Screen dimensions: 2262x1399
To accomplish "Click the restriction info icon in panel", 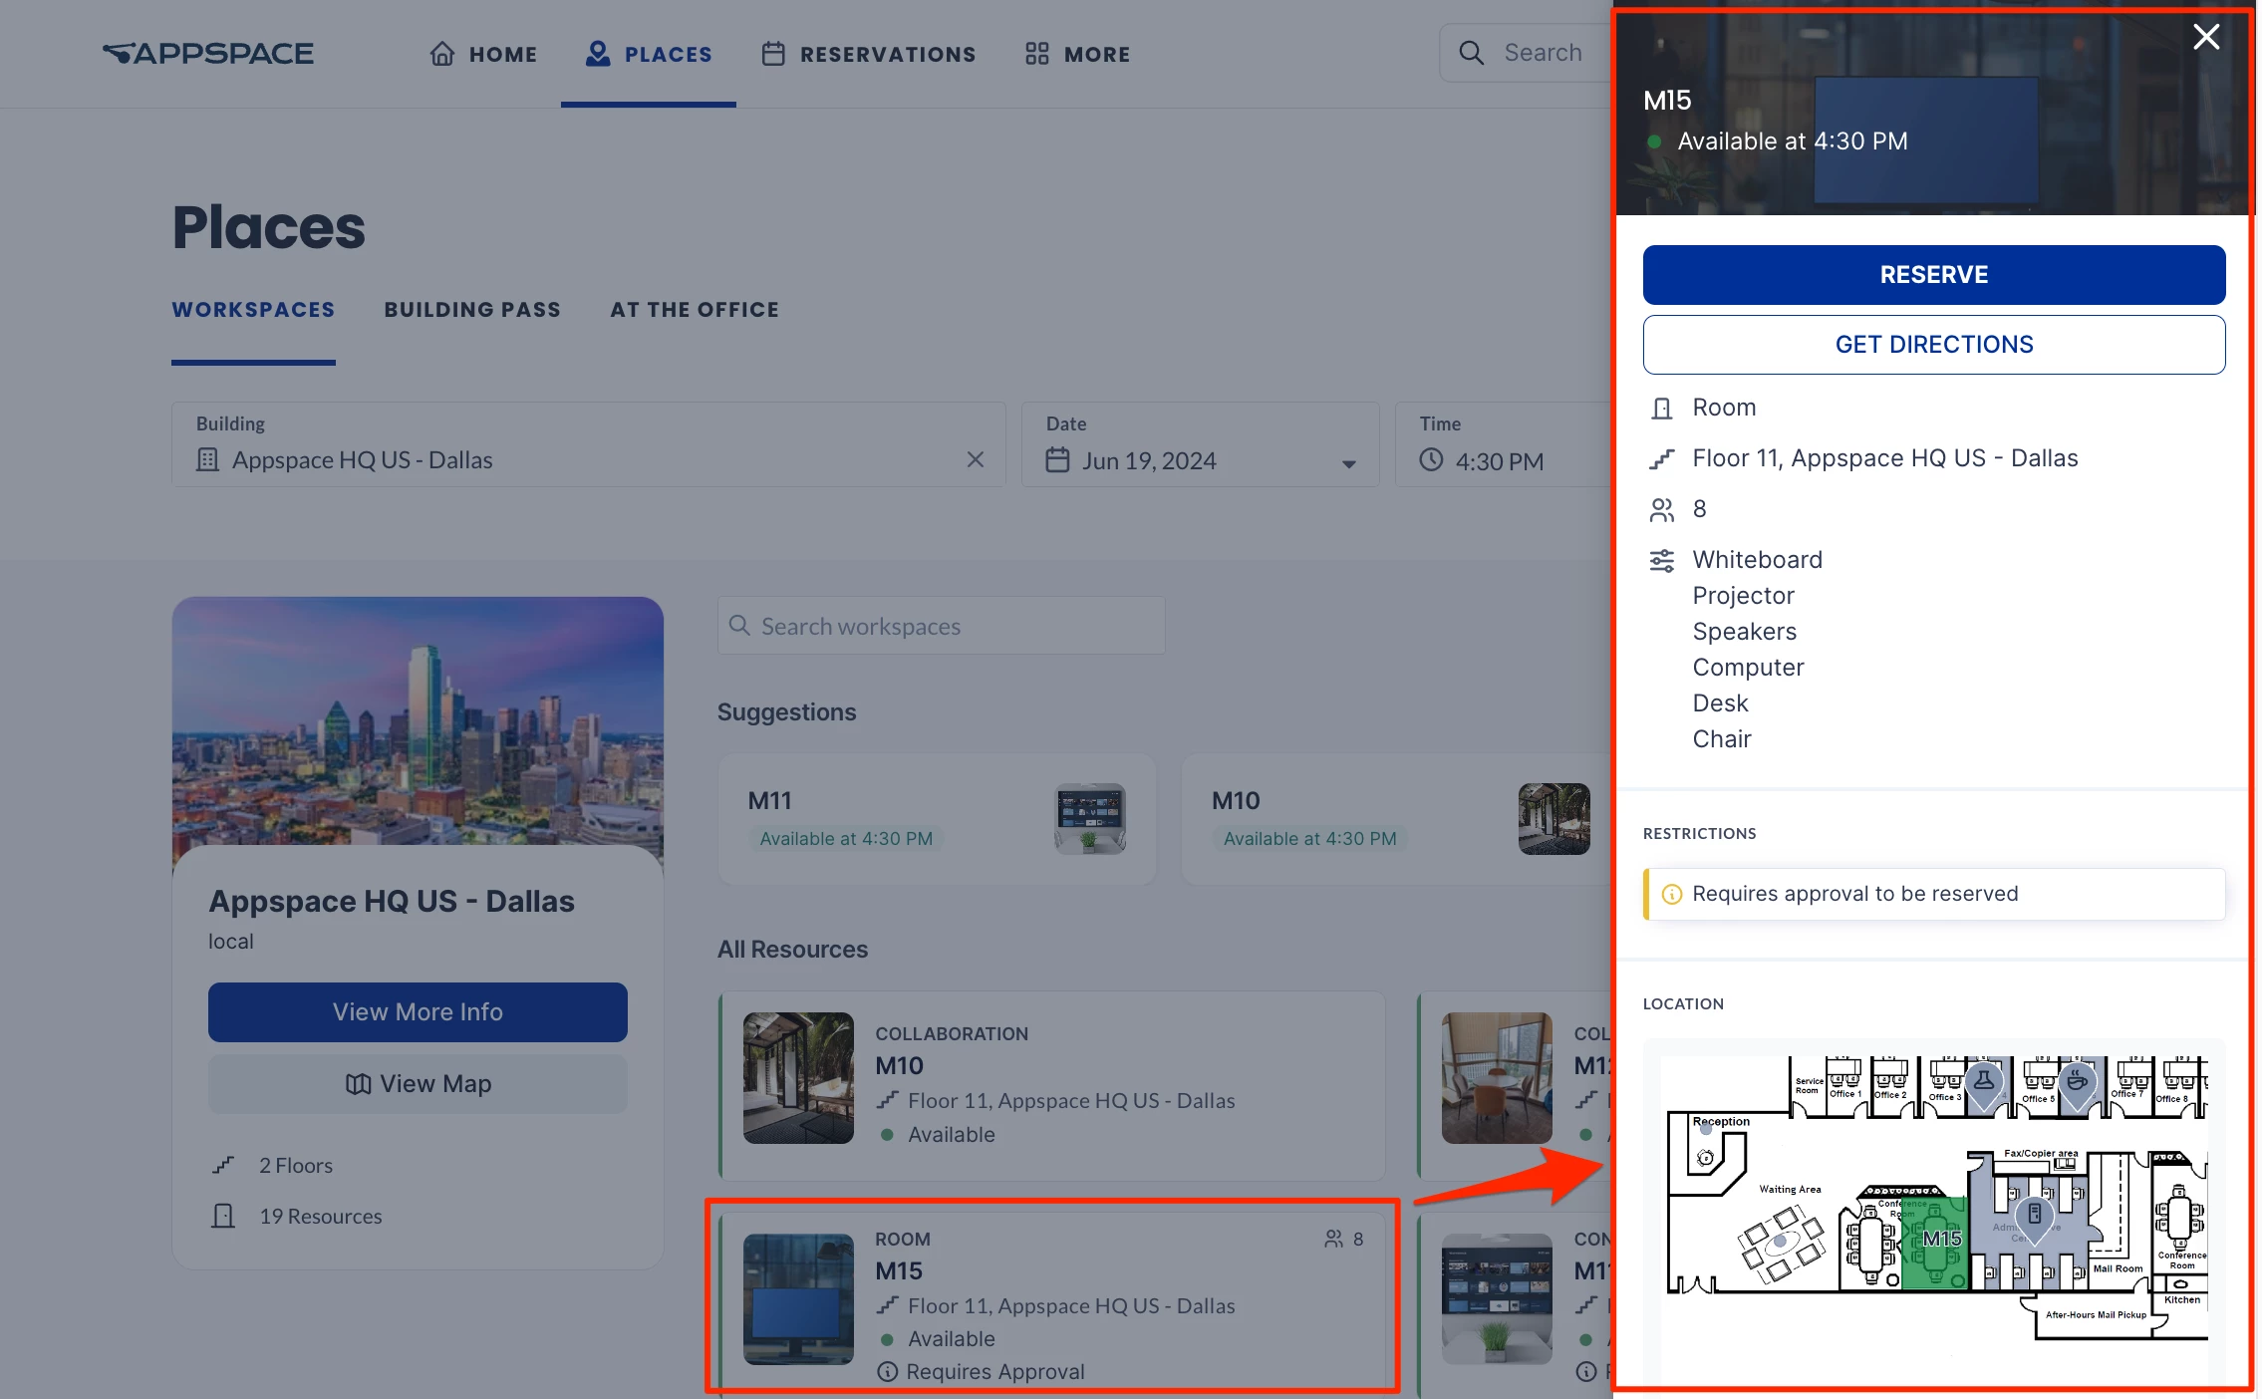I will click(x=1672, y=894).
